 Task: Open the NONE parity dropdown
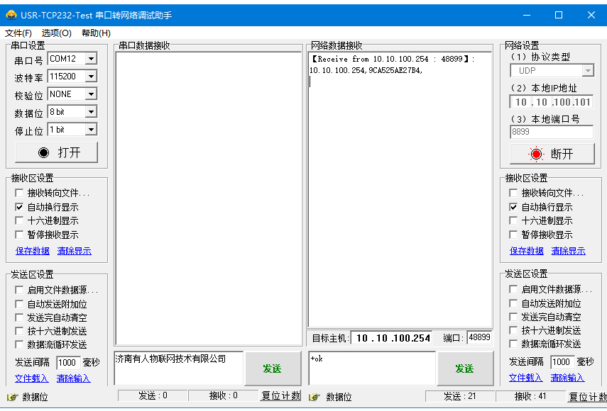click(x=91, y=94)
